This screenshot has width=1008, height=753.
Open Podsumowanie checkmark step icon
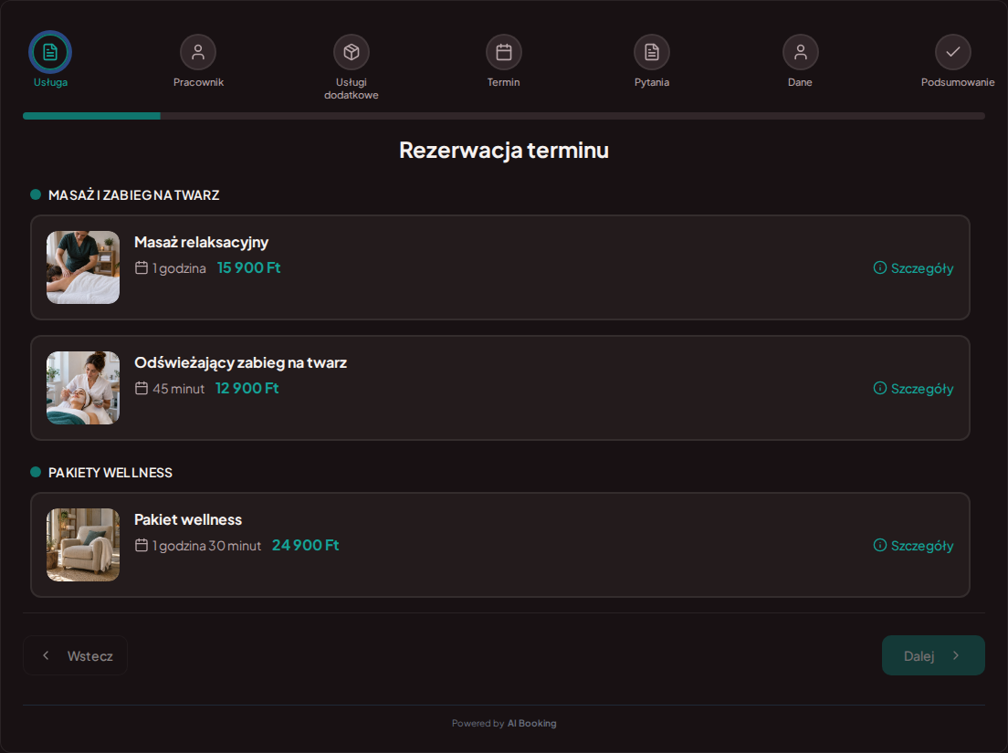952,52
